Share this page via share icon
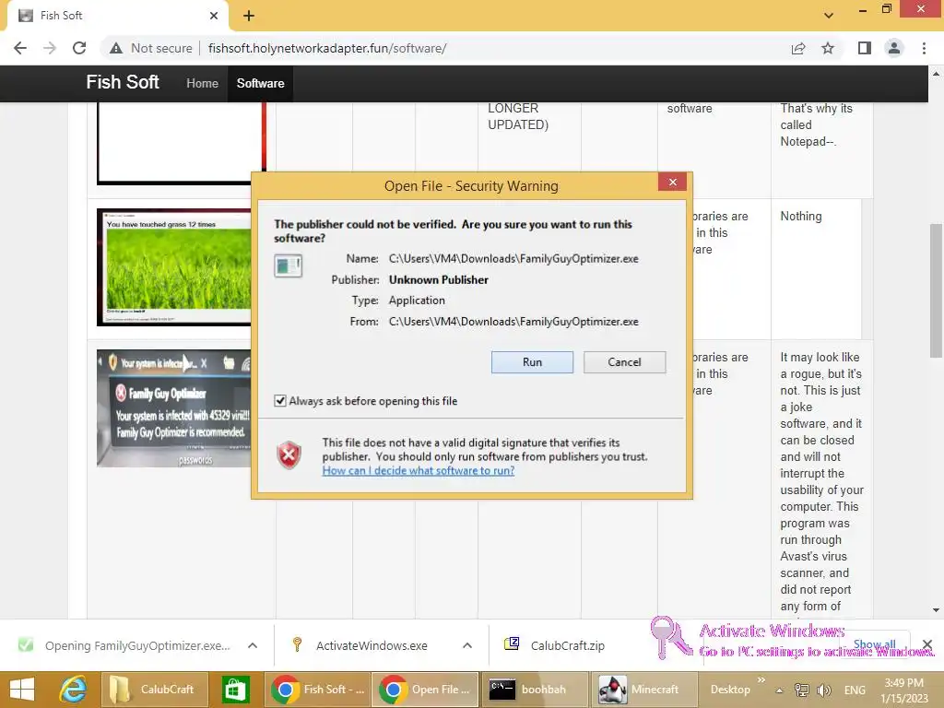This screenshot has width=944, height=708. pyautogui.click(x=798, y=48)
